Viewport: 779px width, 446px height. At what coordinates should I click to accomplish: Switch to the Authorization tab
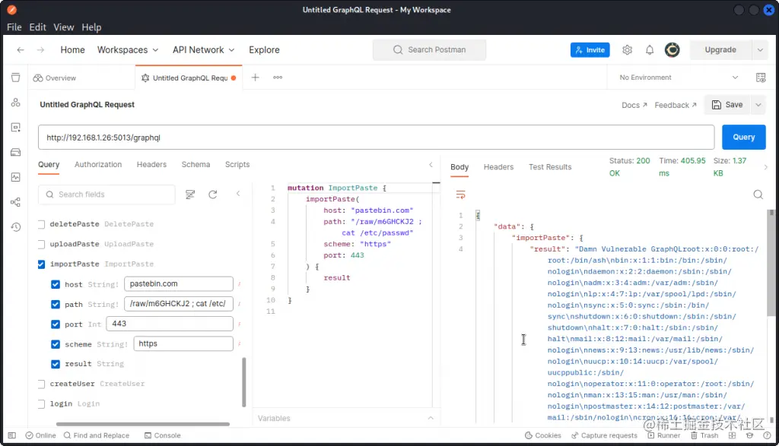pos(98,165)
